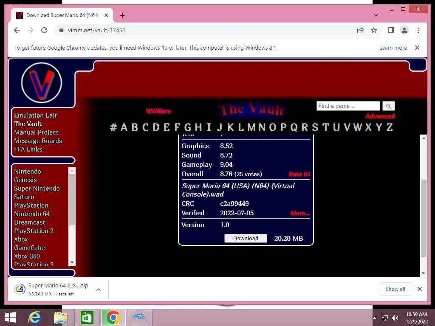Click Show all downloads
Image resolution: width=435 pixels, height=326 pixels.
click(x=395, y=289)
